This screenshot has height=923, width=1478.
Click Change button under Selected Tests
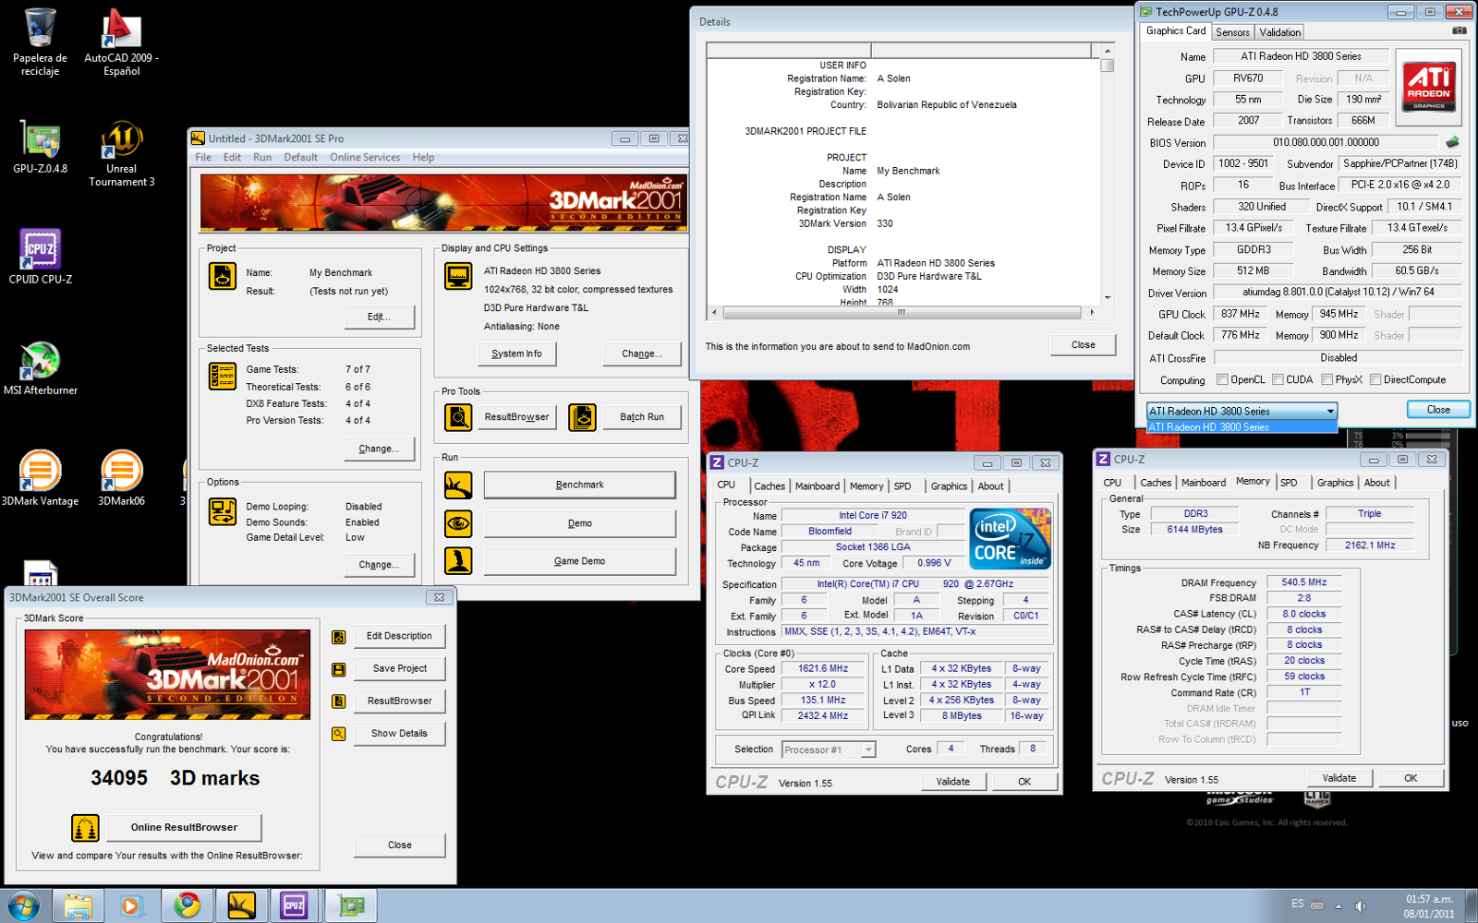click(378, 449)
